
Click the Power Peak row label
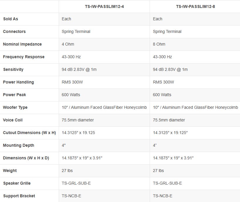tap(15, 95)
